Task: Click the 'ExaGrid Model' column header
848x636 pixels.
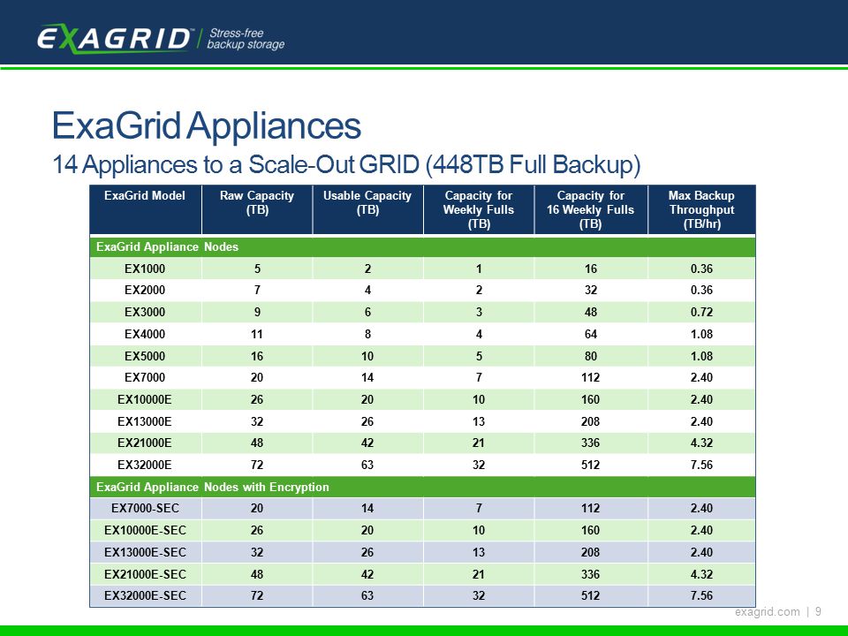Action: click(145, 210)
